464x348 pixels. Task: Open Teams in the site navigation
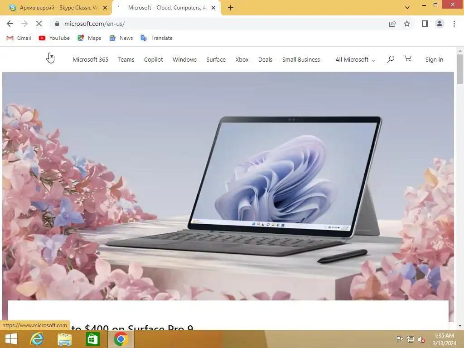tap(126, 59)
